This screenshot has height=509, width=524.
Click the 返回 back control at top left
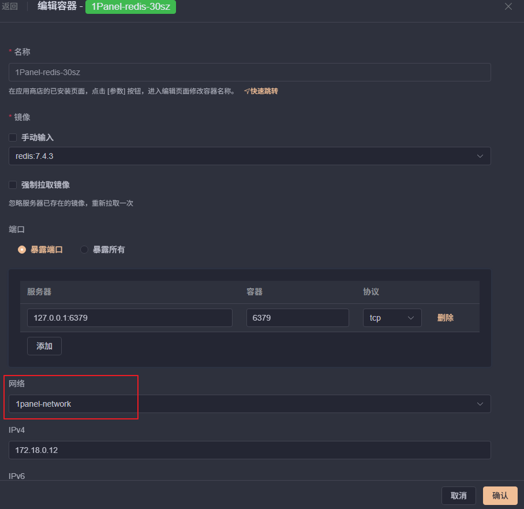tap(11, 7)
